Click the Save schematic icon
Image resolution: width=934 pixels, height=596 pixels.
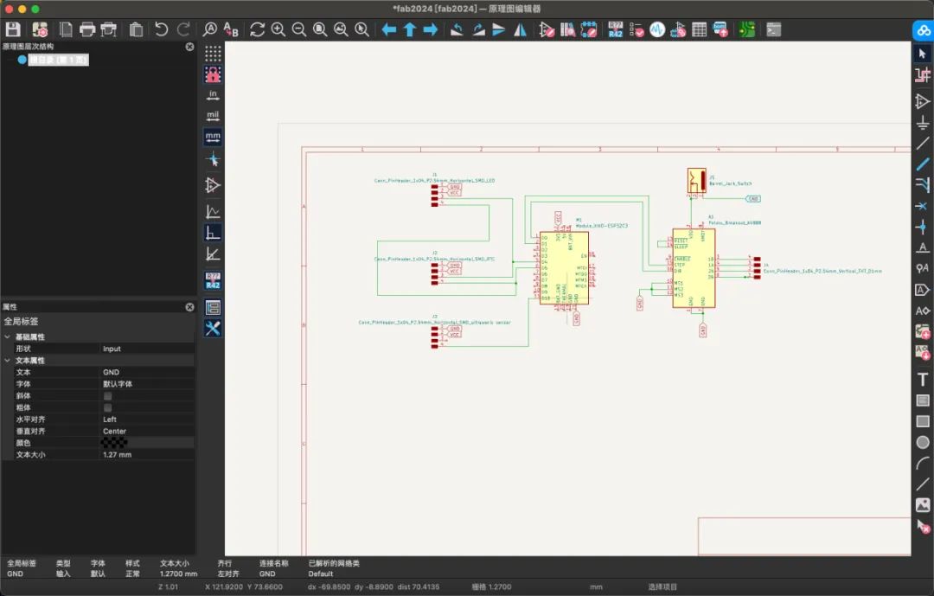point(13,29)
